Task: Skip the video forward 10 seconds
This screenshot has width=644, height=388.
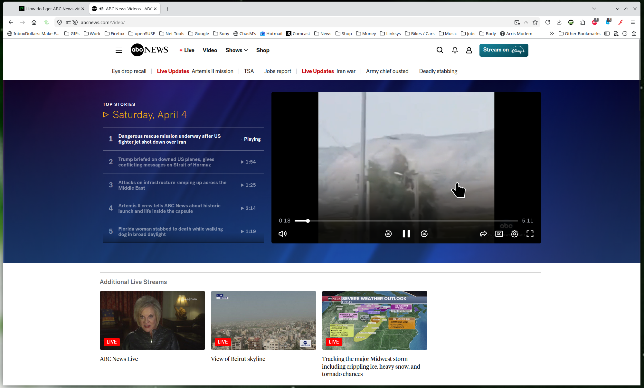Action: pos(424,234)
